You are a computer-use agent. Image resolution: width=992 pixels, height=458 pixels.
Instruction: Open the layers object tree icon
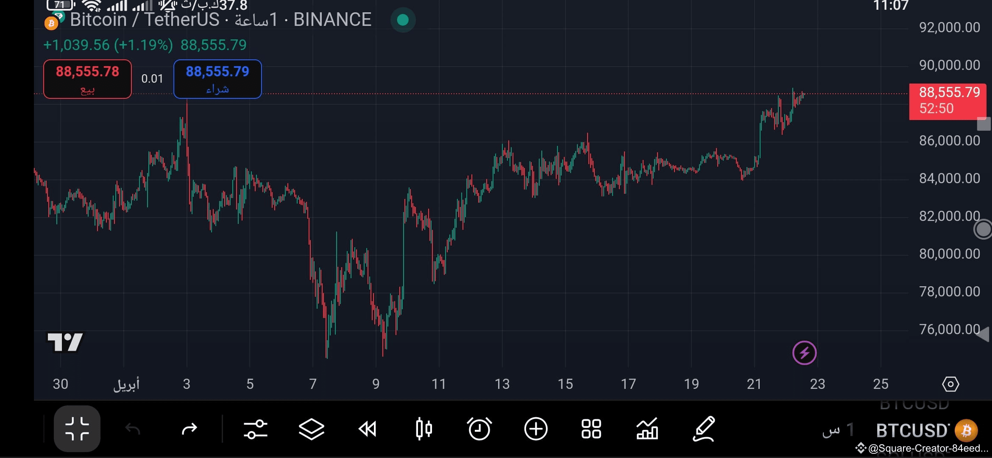click(312, 429)
